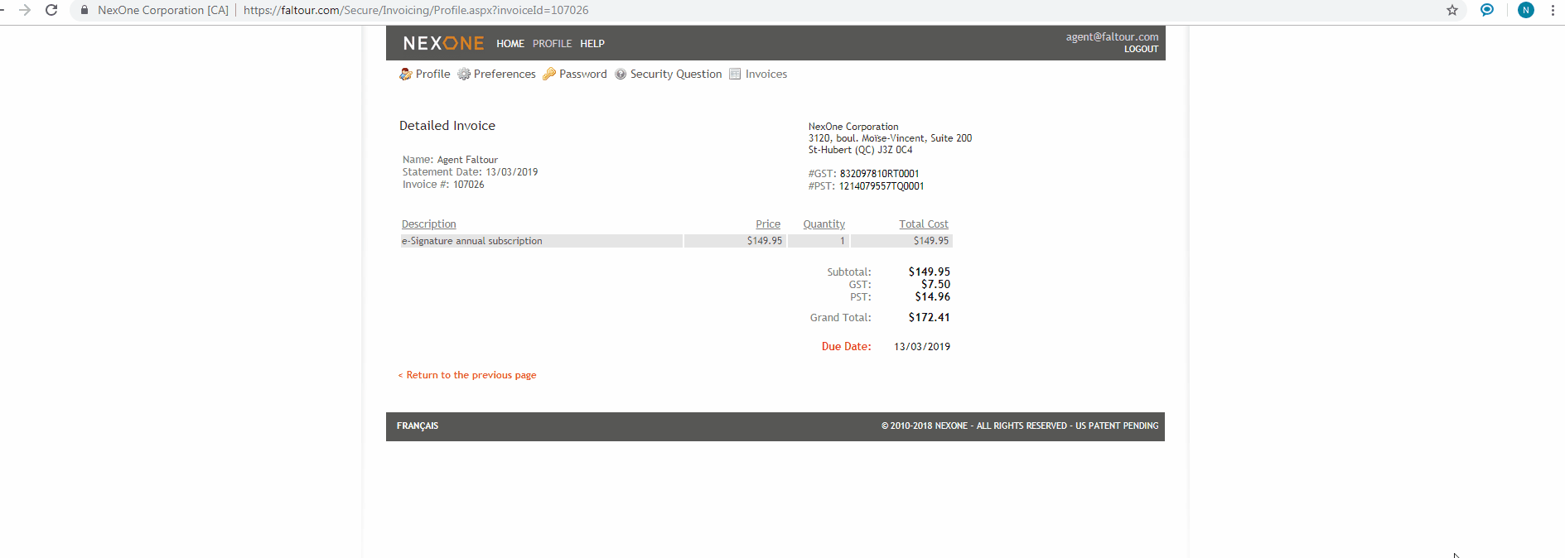The height and width of the screenshot is (558, 1565).
Task: Bookmark this page with star icon
Action: coord(1452,10)
